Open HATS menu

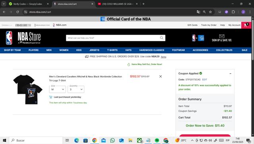(128, 50)
